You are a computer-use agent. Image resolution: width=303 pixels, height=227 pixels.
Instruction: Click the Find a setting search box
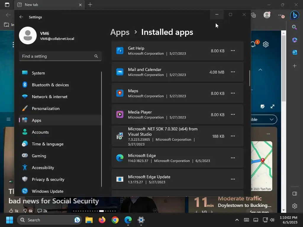pos(60,56)
